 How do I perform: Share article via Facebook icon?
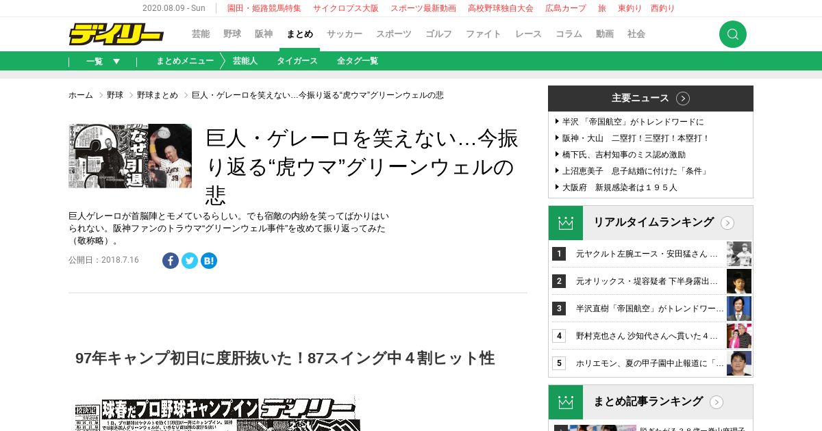(171, 261)
